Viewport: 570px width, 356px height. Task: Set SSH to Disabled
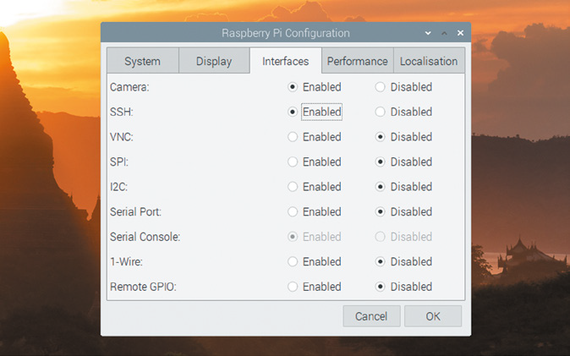381,112
